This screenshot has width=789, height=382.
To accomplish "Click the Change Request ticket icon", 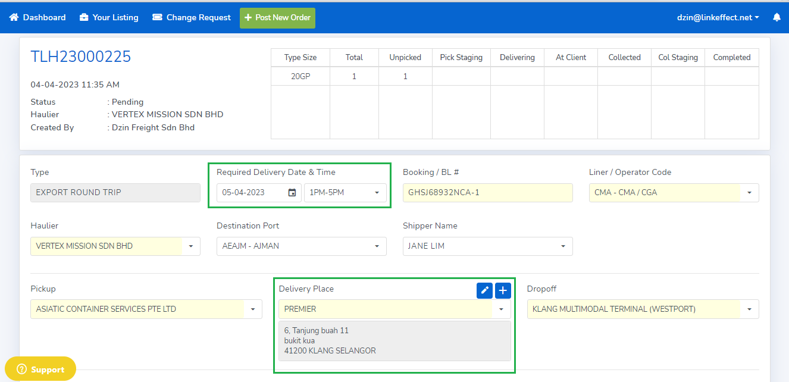I will [157, 18].
